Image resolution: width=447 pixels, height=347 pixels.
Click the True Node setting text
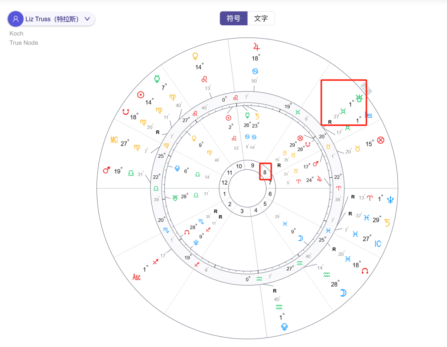pos(23,43)
